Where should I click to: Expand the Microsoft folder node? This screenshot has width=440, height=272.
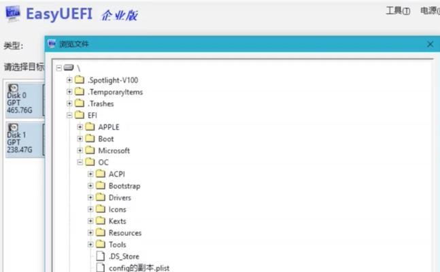point(80,150)
